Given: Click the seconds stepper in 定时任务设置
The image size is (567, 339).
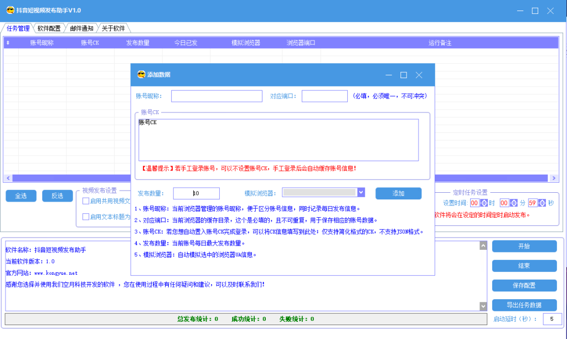Looking at the screenshot, I should [542, 203].
